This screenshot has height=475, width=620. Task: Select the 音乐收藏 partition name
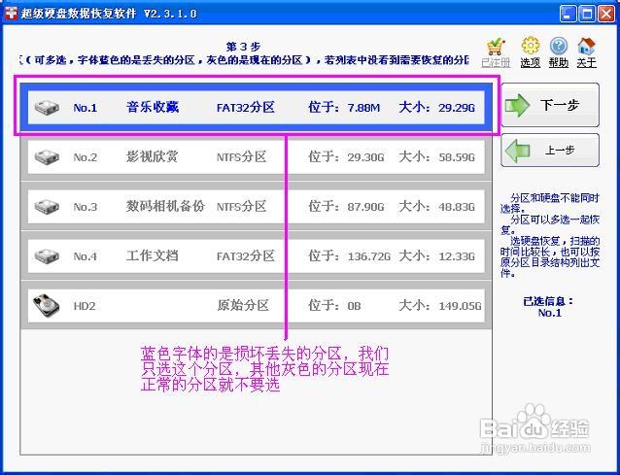[153, 107]
